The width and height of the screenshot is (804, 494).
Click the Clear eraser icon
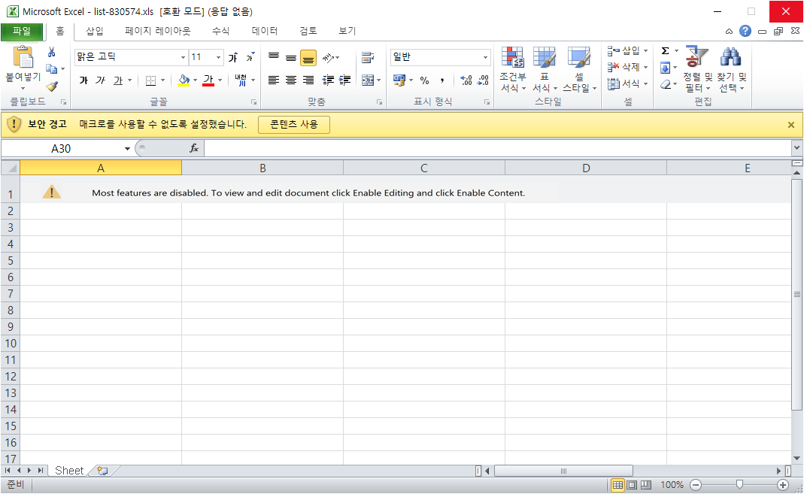(665, 84)
